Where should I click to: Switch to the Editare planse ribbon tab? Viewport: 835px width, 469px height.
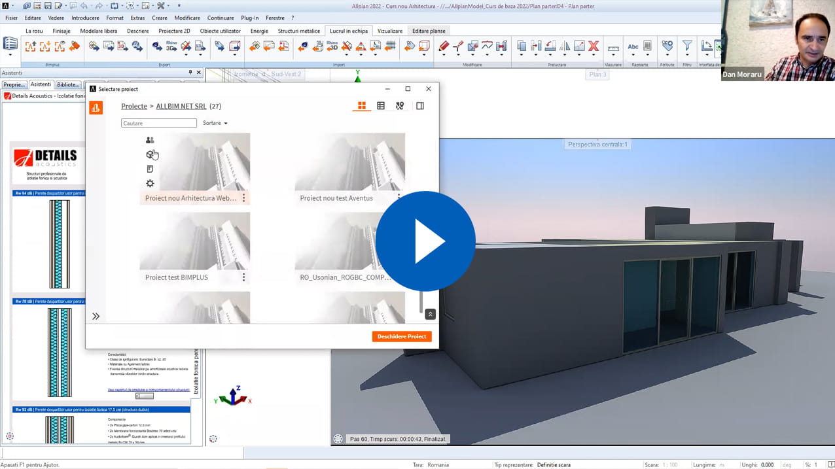429,31
